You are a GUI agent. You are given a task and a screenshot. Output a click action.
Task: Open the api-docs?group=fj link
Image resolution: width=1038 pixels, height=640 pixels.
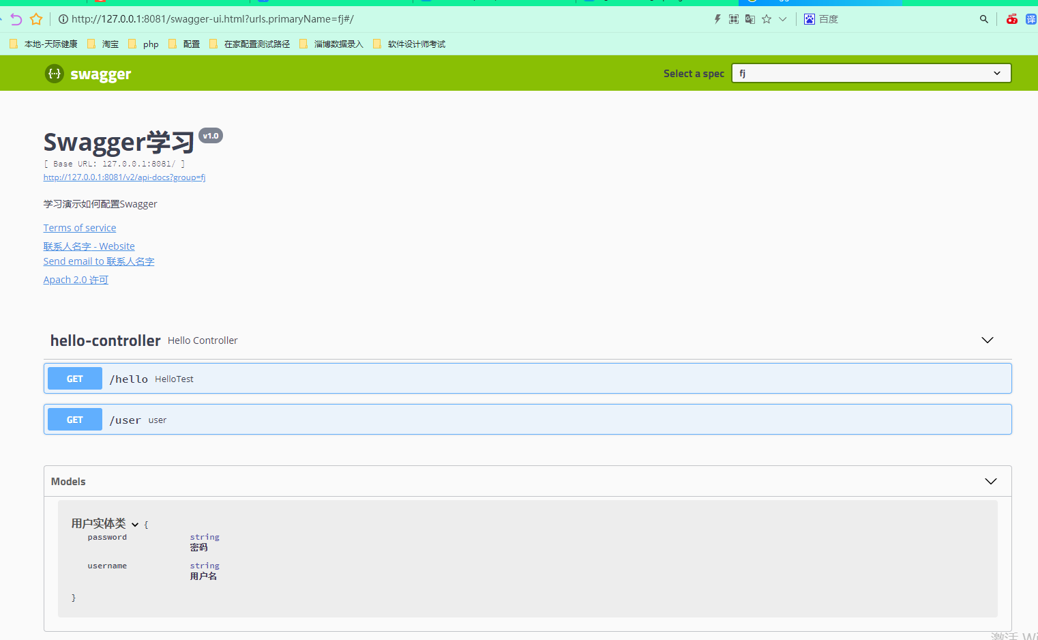[124, 177]
